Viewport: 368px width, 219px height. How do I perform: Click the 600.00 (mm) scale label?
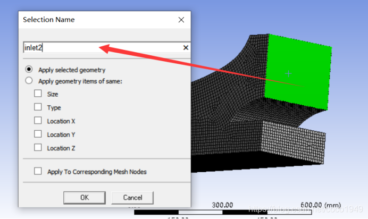[x=321, y=205]
